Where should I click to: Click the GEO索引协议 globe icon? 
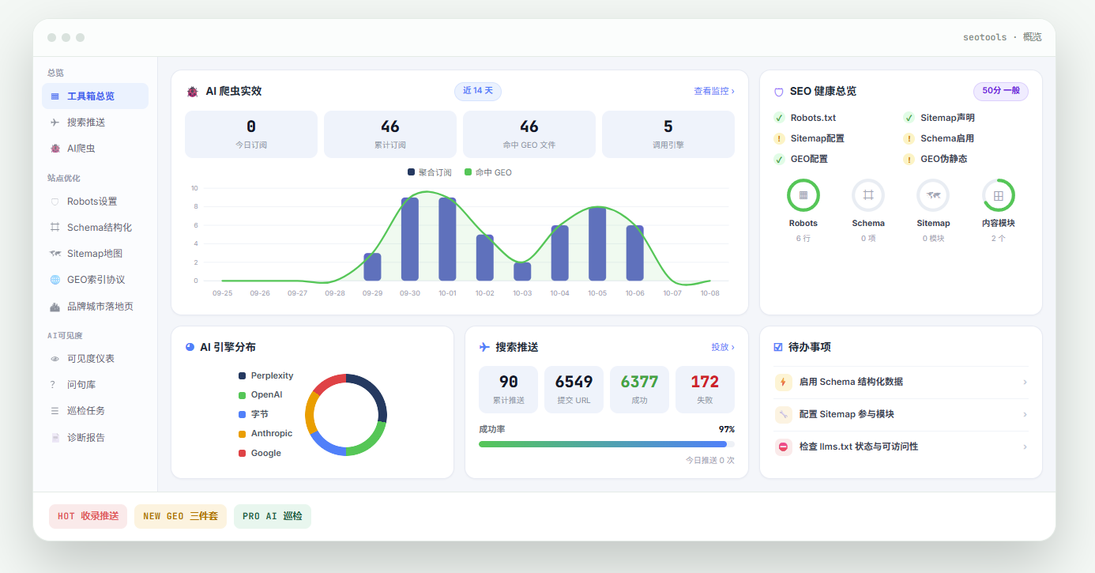point(55,280)
